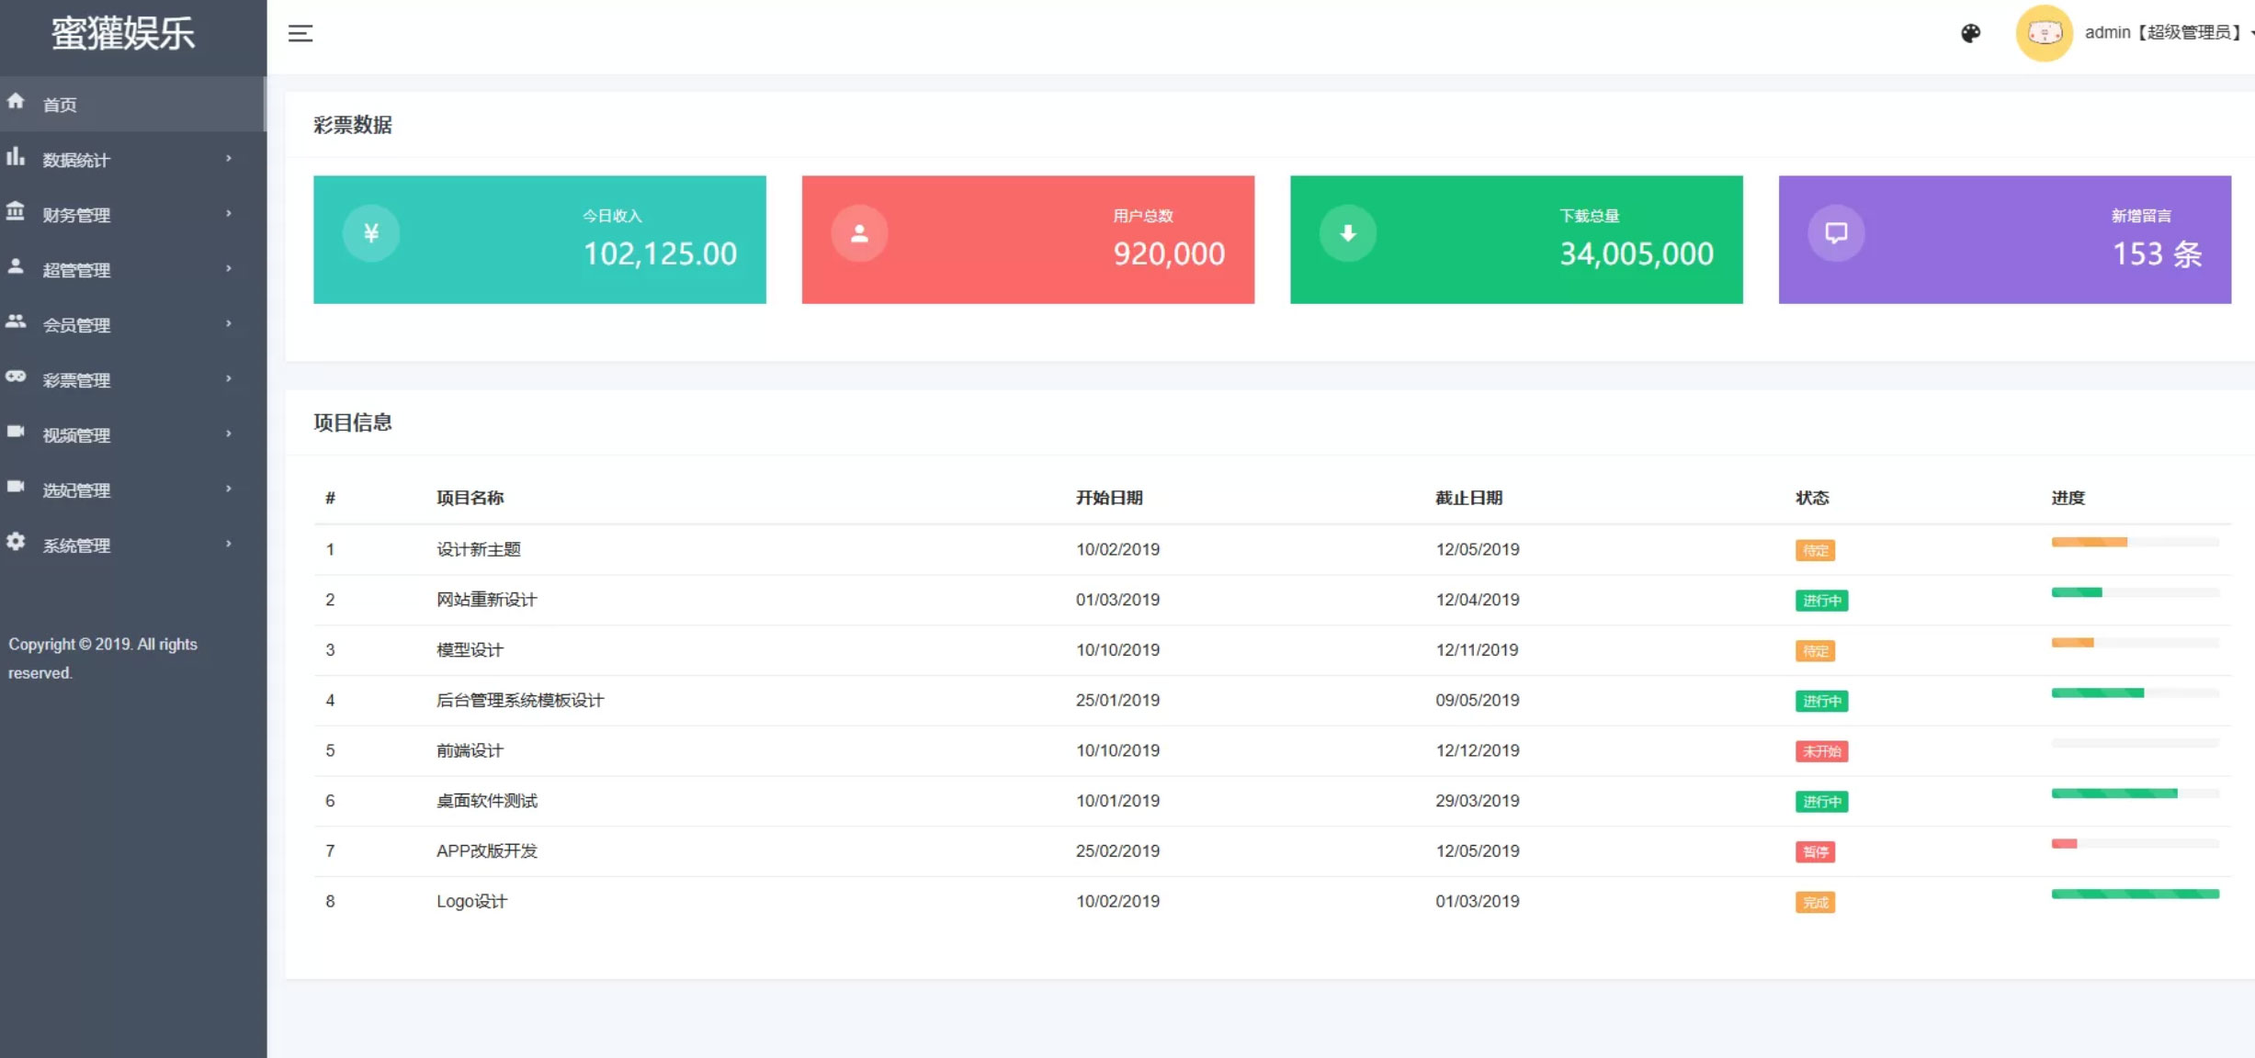Click the progress bar of Logo设计 row

(2135, 894)
